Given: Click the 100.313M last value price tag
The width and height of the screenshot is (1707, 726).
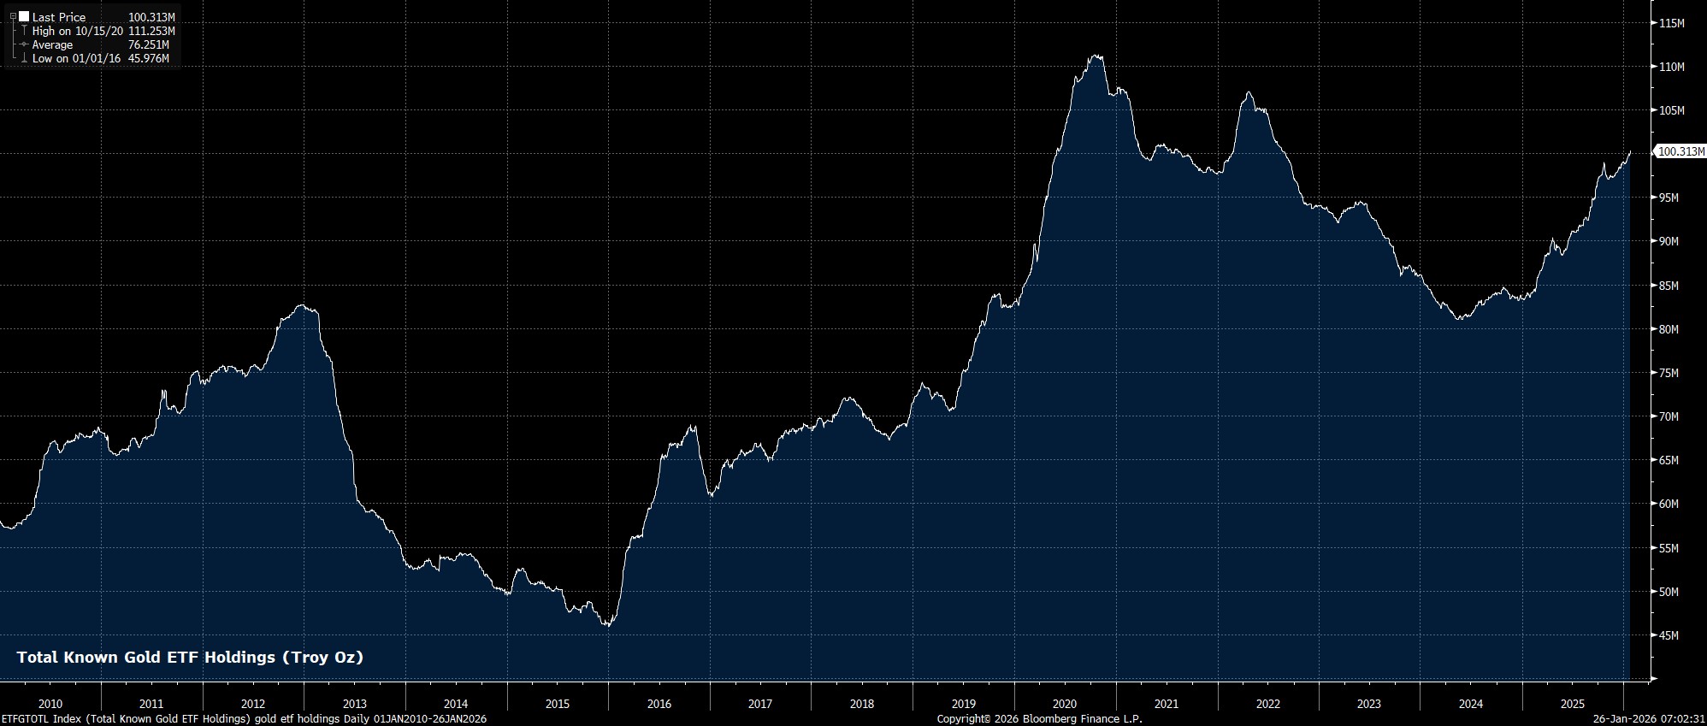Looking at the screenshot, I should [x=1680, y=152].
